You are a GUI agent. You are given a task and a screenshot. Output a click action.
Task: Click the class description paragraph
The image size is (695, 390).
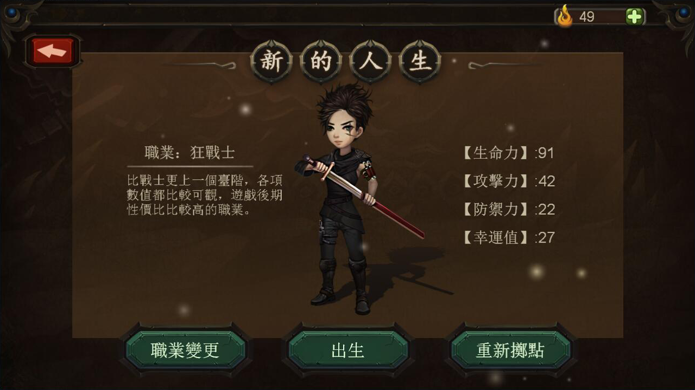[205, 195]
